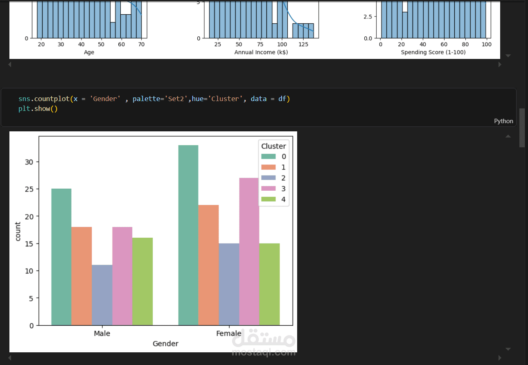
Task: Click the plt.show() line in the code cell
Action: (38, 109)
